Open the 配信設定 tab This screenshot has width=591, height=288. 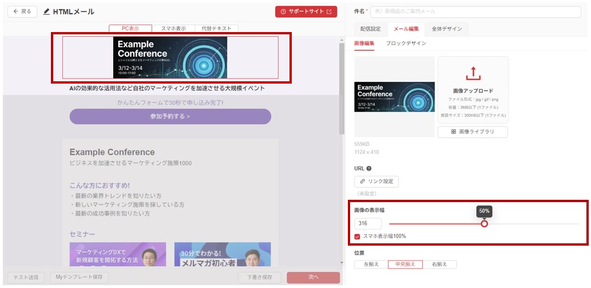pyautogui.click(x=371, y=29)
